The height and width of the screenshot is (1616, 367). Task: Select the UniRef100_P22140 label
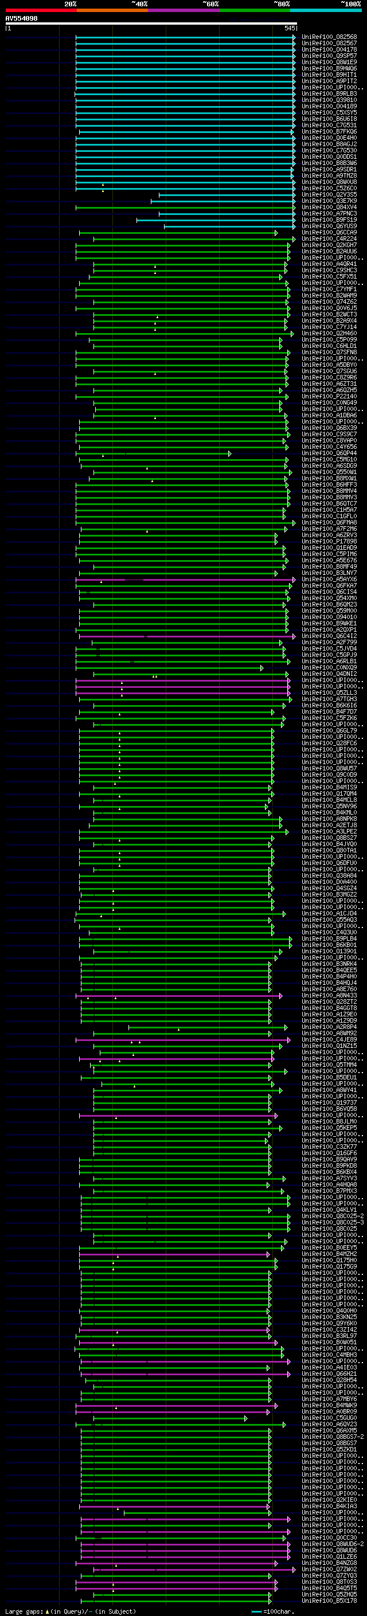(329, 397)
